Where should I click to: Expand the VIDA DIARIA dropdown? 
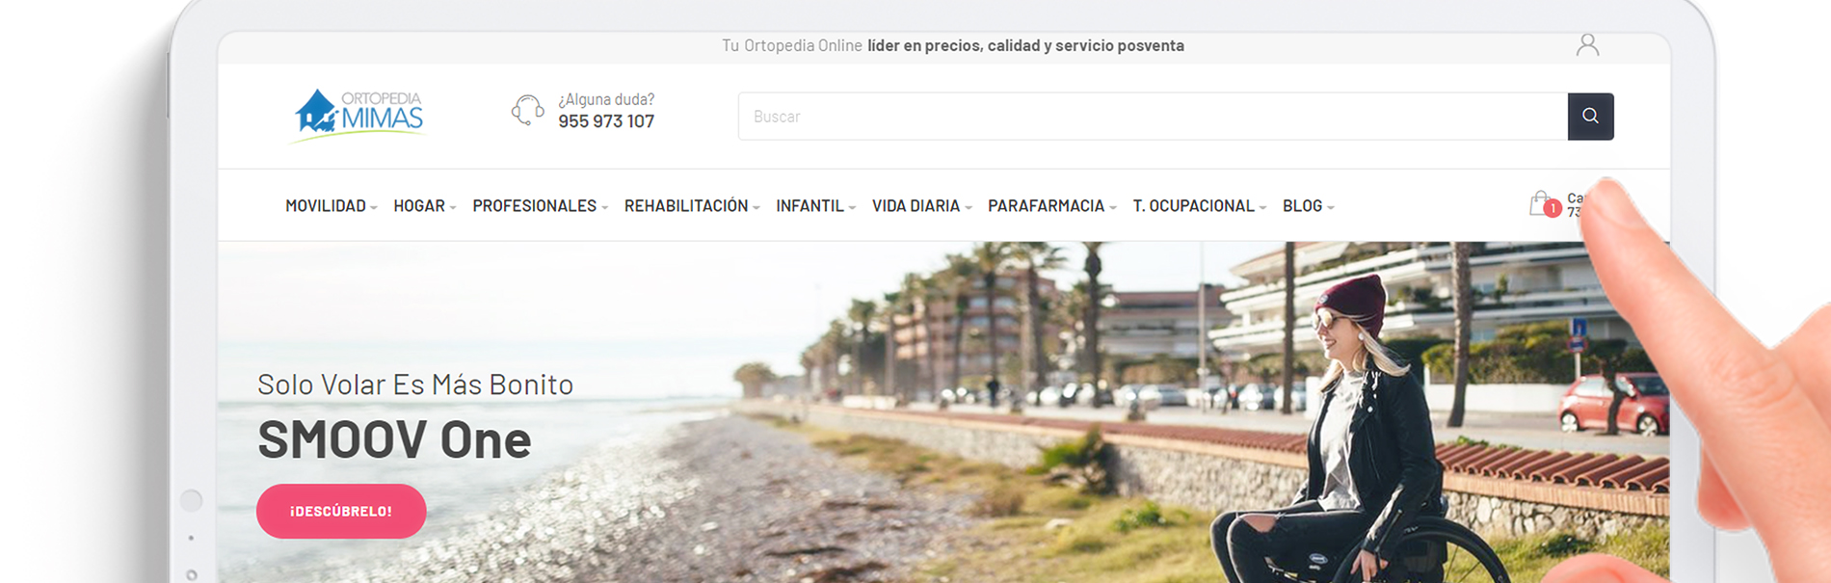(922, 206)
